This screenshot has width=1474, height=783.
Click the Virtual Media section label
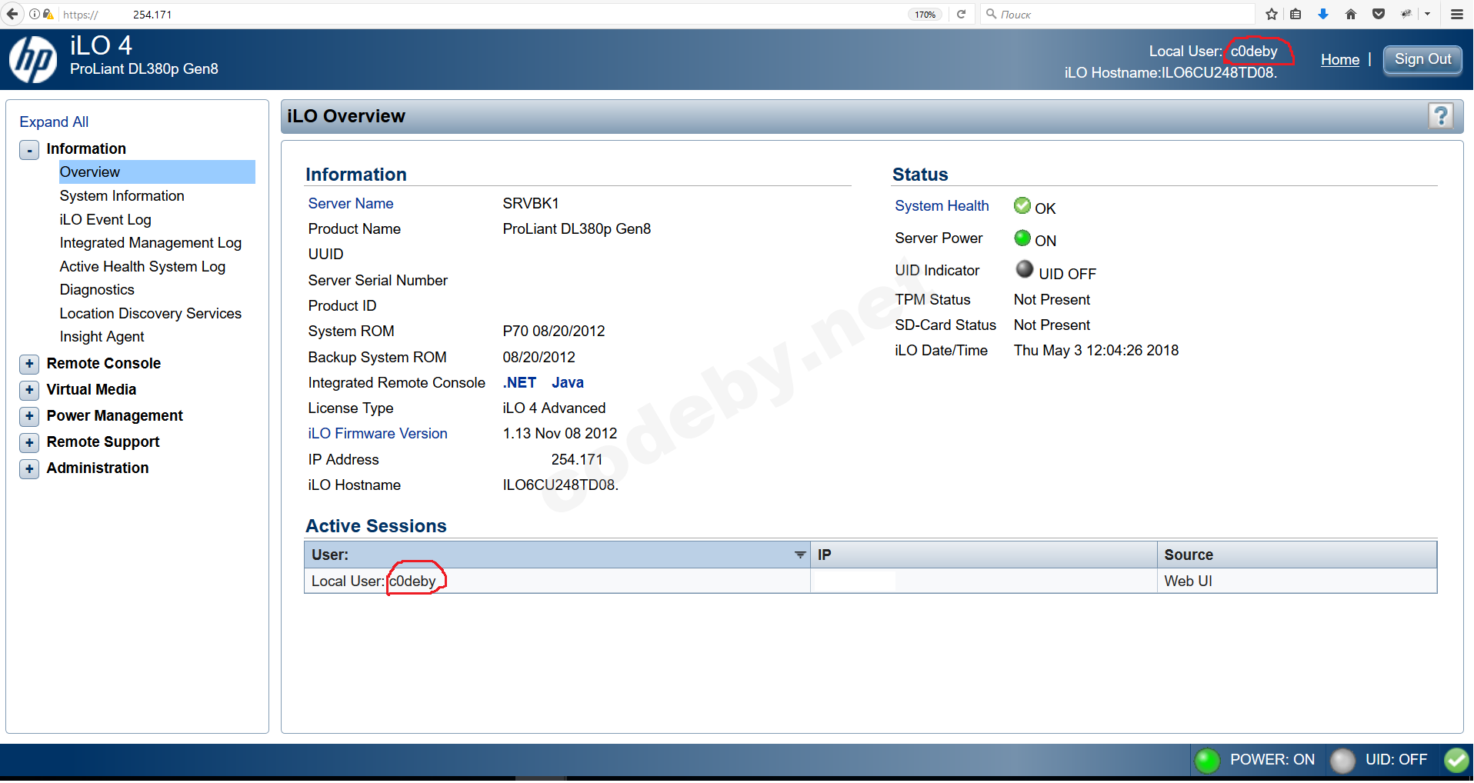(92, 390)
